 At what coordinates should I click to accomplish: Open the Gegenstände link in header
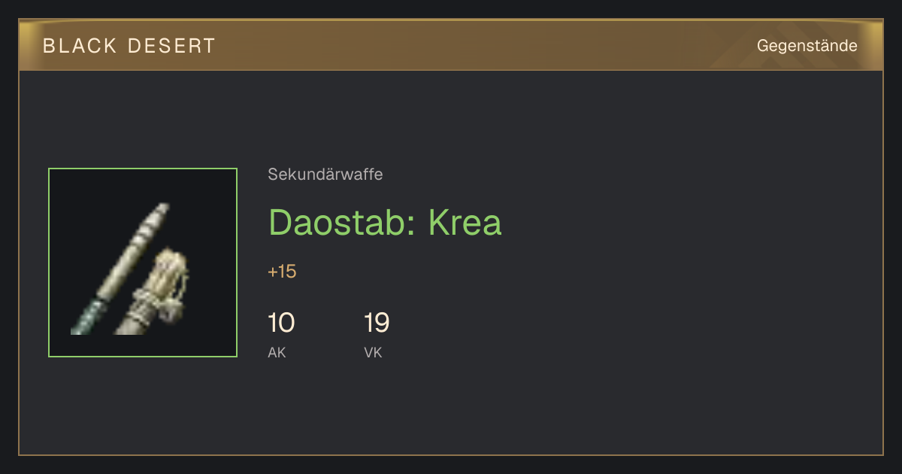807,46
